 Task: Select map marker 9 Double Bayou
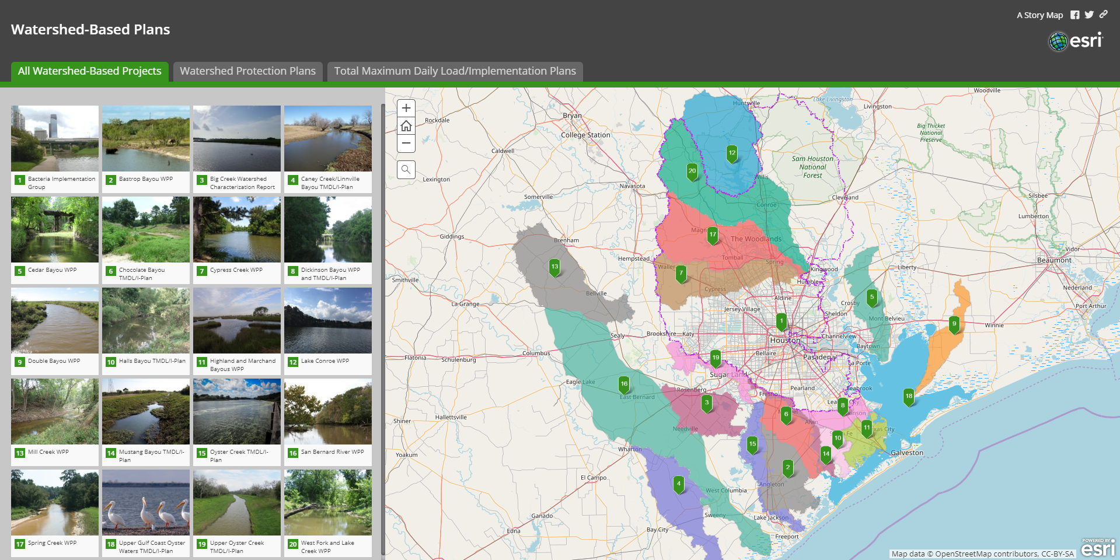click(x=954, y=325)
